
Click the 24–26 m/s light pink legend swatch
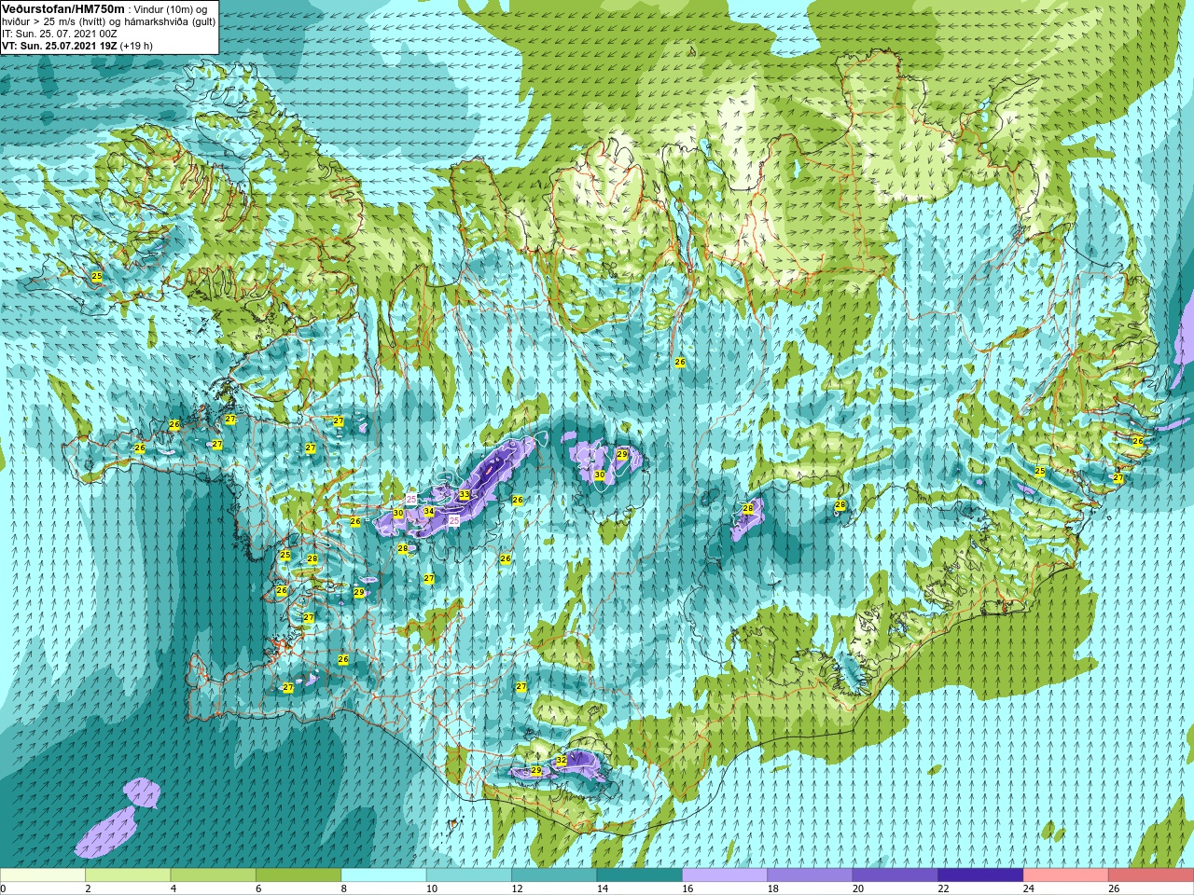point(1066,875)
